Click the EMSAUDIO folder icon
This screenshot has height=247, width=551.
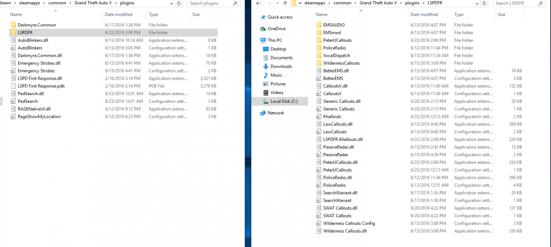coord(318,25)
